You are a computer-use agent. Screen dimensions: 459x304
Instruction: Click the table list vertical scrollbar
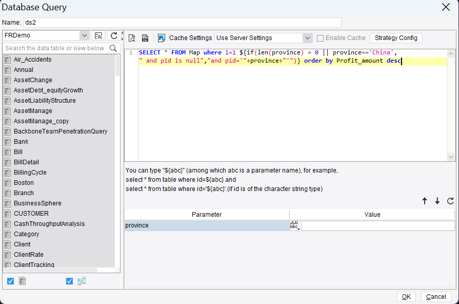[x=117, y=65]
